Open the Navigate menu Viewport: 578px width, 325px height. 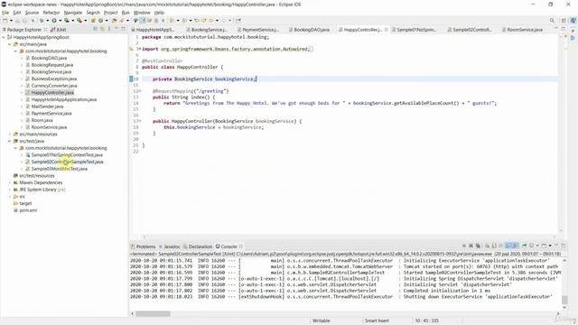point(72,13)
